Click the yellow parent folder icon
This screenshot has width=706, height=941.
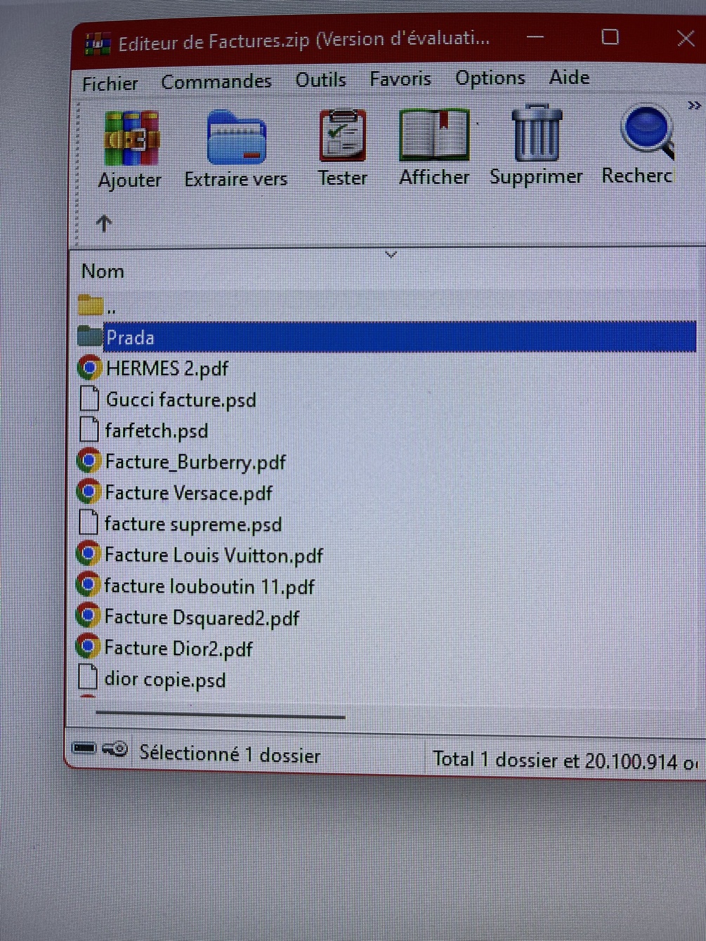tap(91, 305)
